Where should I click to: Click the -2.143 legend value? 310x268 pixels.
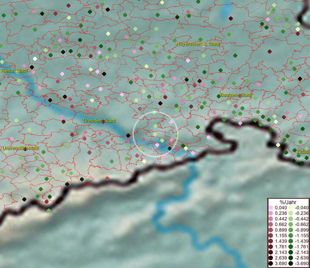point(302,252)
